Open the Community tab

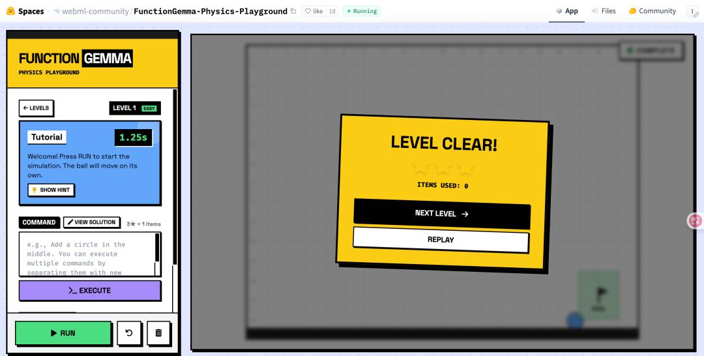click(653, 11)
